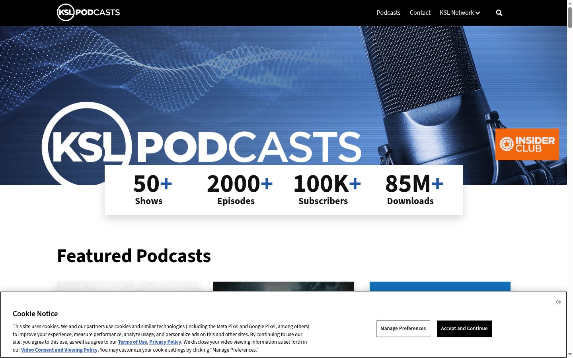Viewport: 573px width, 358px height.
Task: Click the Cookie Notice title
Action: pyautogui.click(x=35, y=314)
